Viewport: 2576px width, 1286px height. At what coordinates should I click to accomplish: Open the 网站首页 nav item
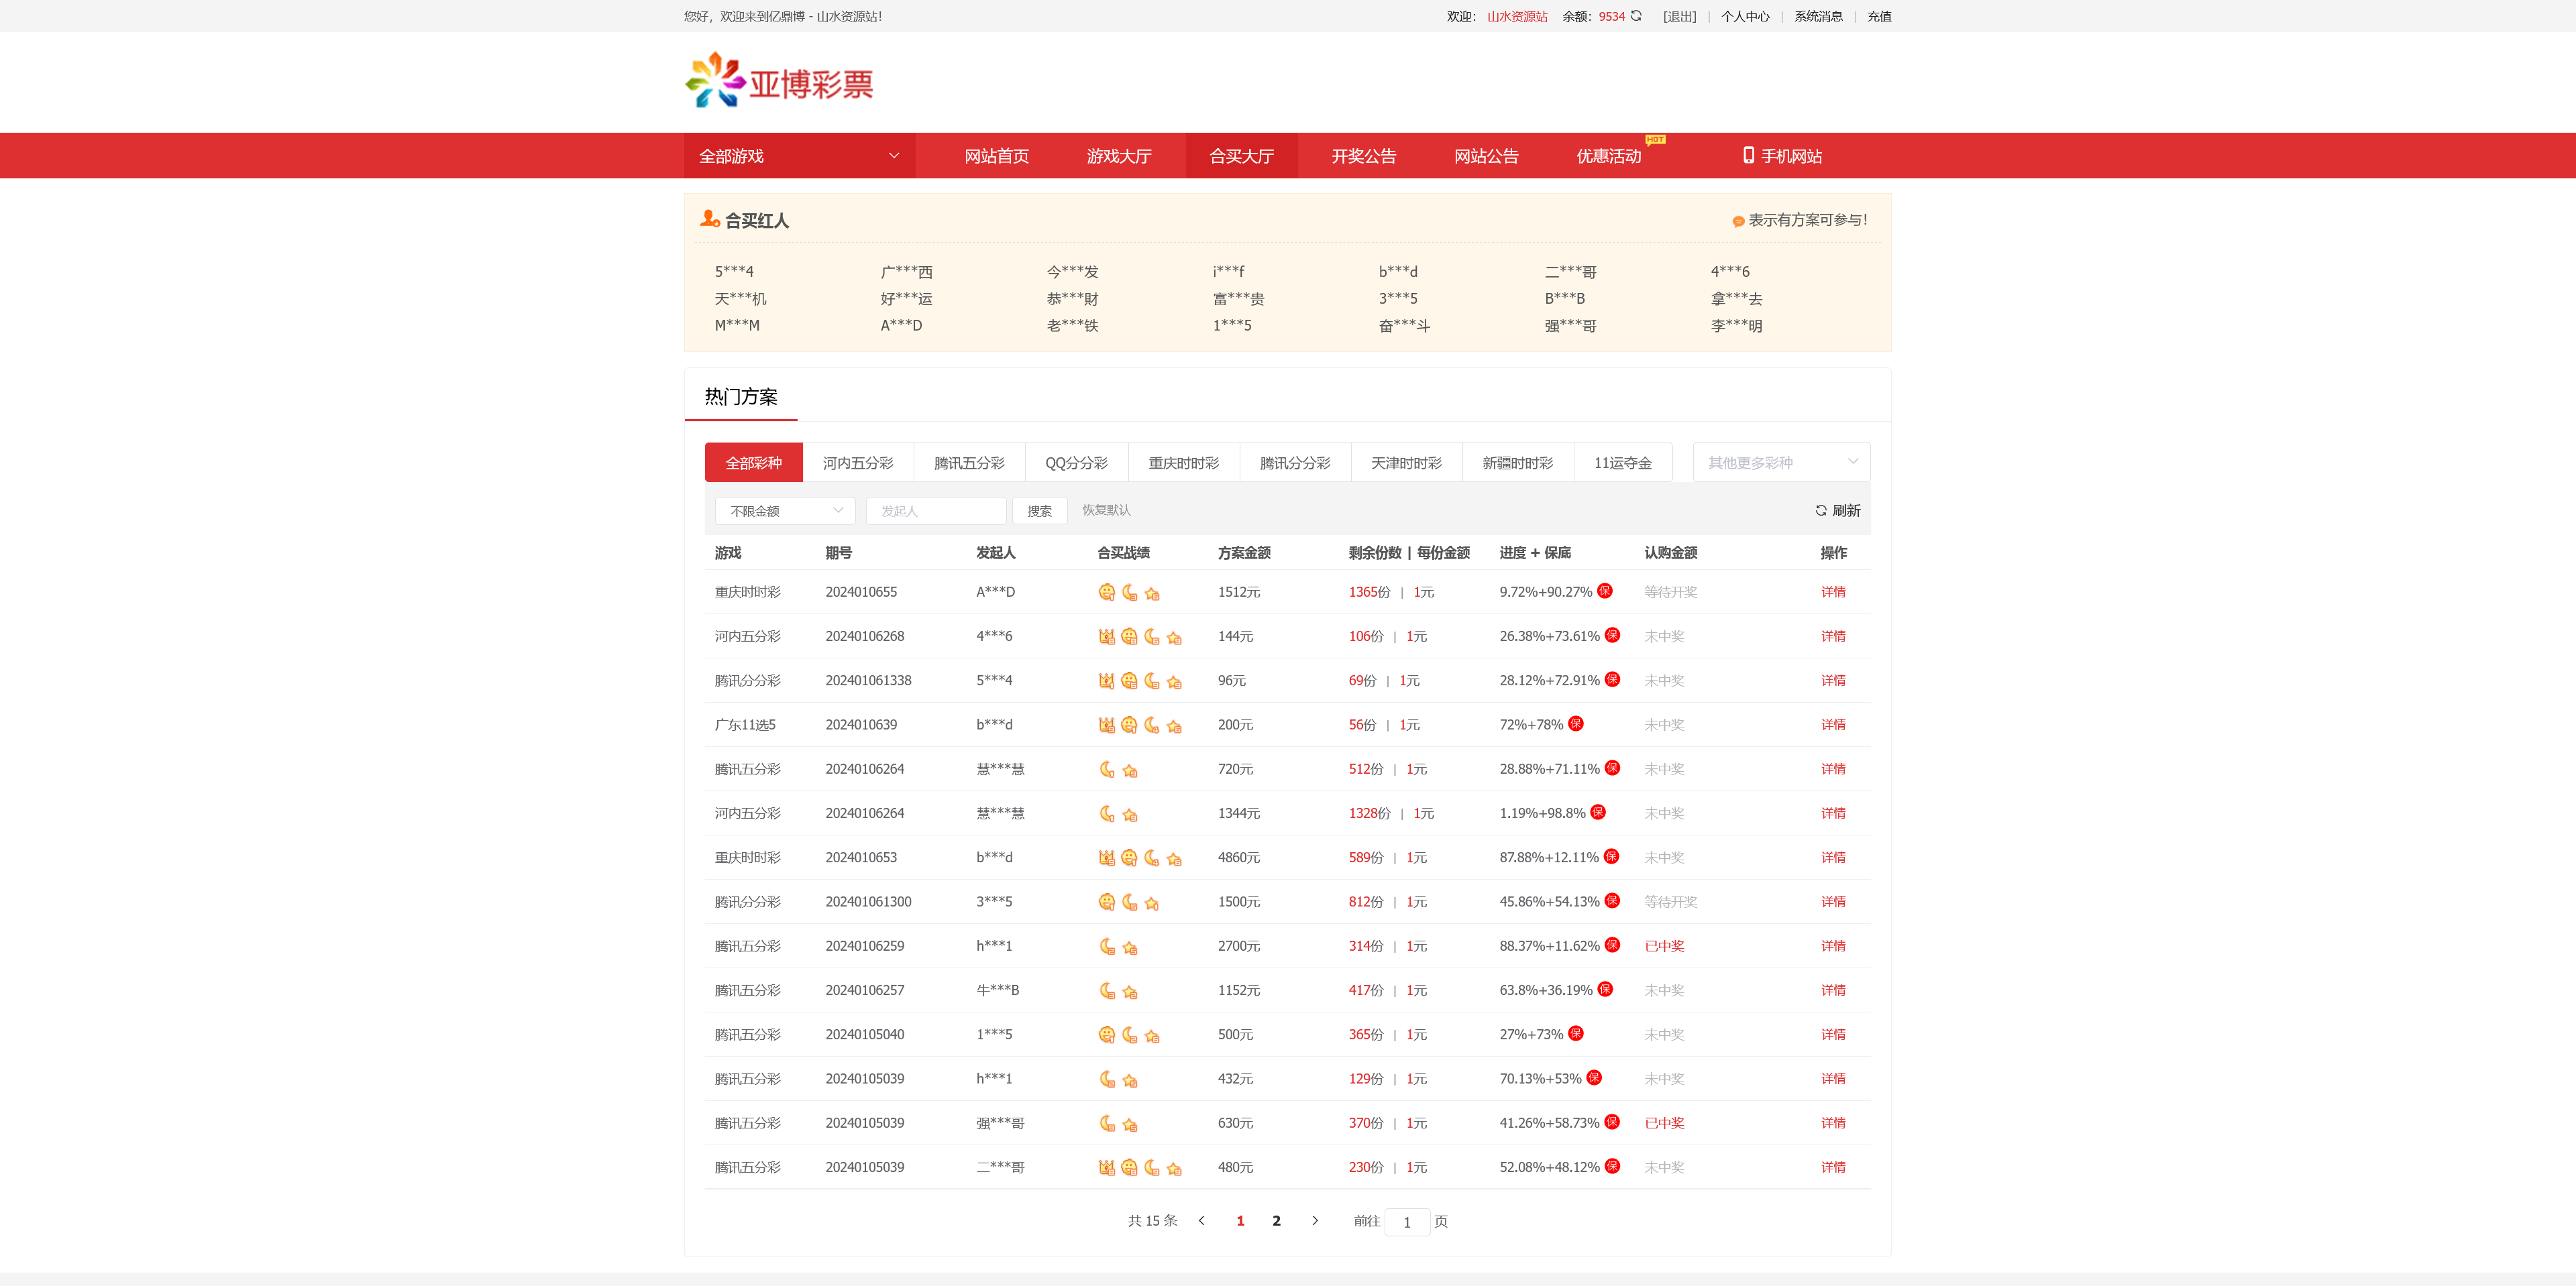(x=996, y=156)
